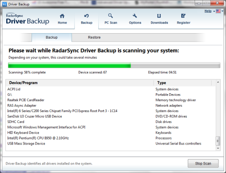Click the RS app icon in title bar
The width and height of the screenshot is (226, 173).
pyautogui.click(x=5, y=4)
